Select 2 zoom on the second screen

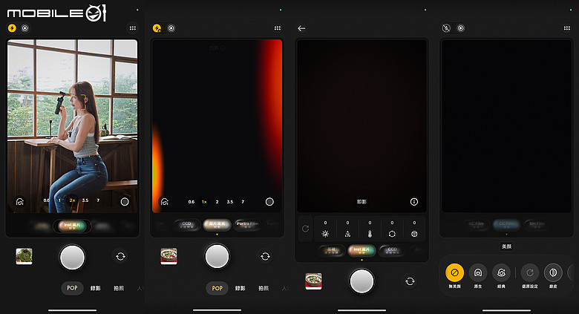tap(217, 202)
